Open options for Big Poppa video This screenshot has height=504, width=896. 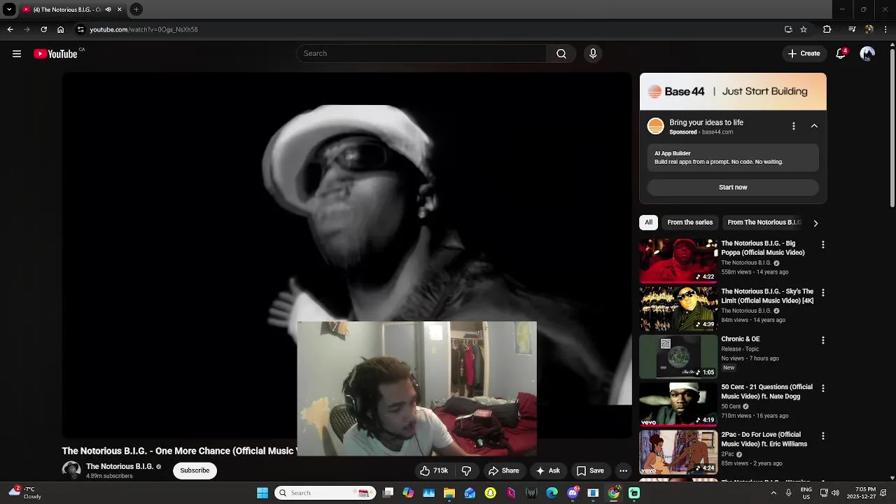coord(822,245)
